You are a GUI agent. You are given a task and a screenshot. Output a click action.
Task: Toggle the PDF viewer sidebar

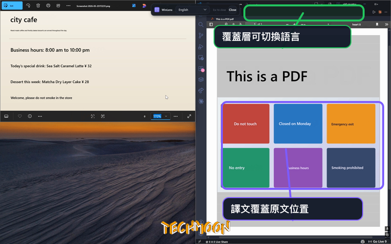click(211, 24)
